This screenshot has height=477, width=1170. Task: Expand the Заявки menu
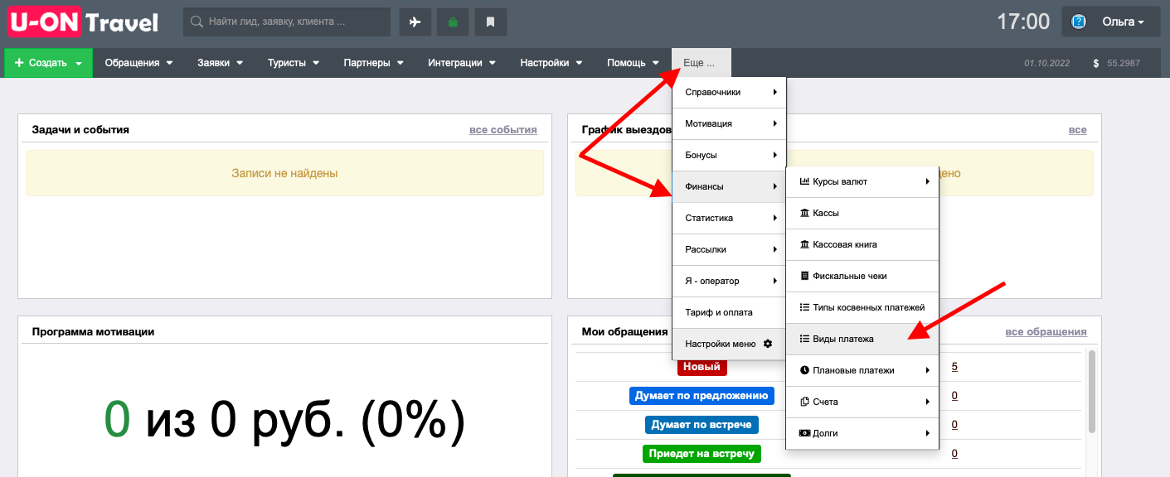[x=220, y=63]
